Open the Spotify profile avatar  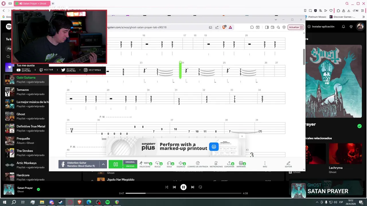point(360,27)
